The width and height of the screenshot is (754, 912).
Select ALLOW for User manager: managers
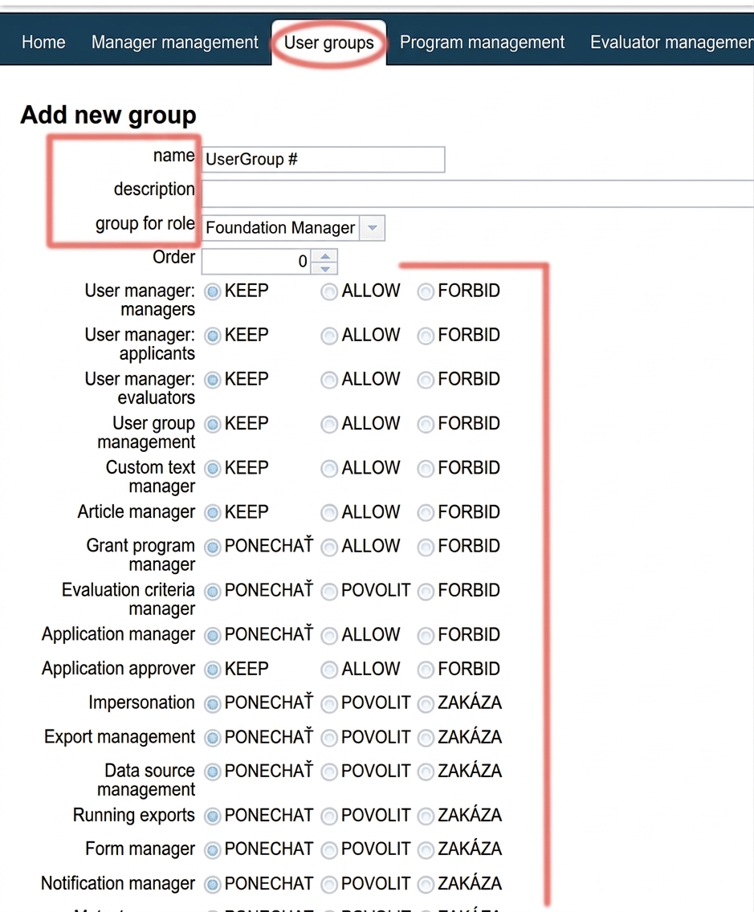[329, 291]
